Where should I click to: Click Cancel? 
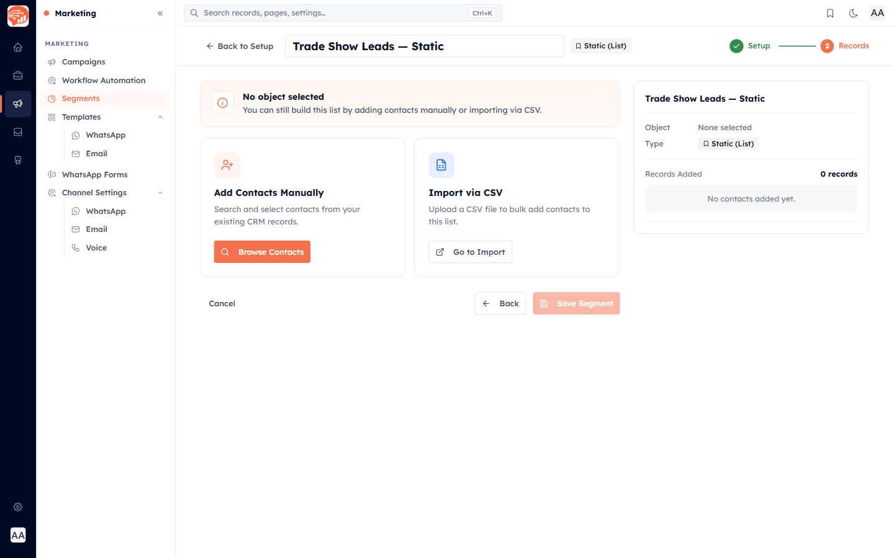coord(222,304)
